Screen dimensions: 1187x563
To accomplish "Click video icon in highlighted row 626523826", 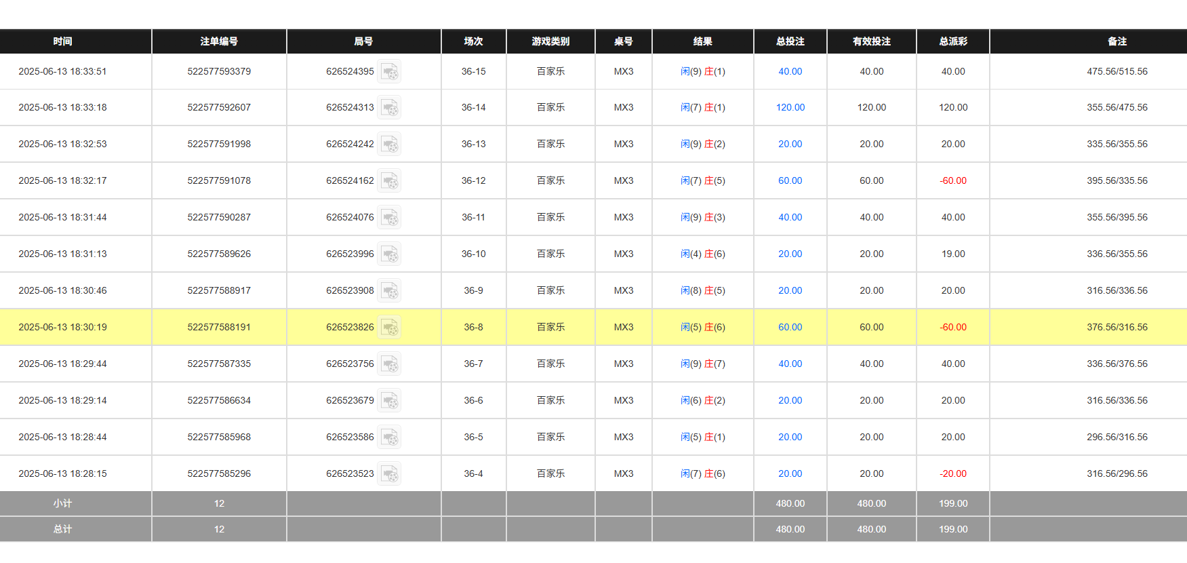I will click(x=389, y=328).
